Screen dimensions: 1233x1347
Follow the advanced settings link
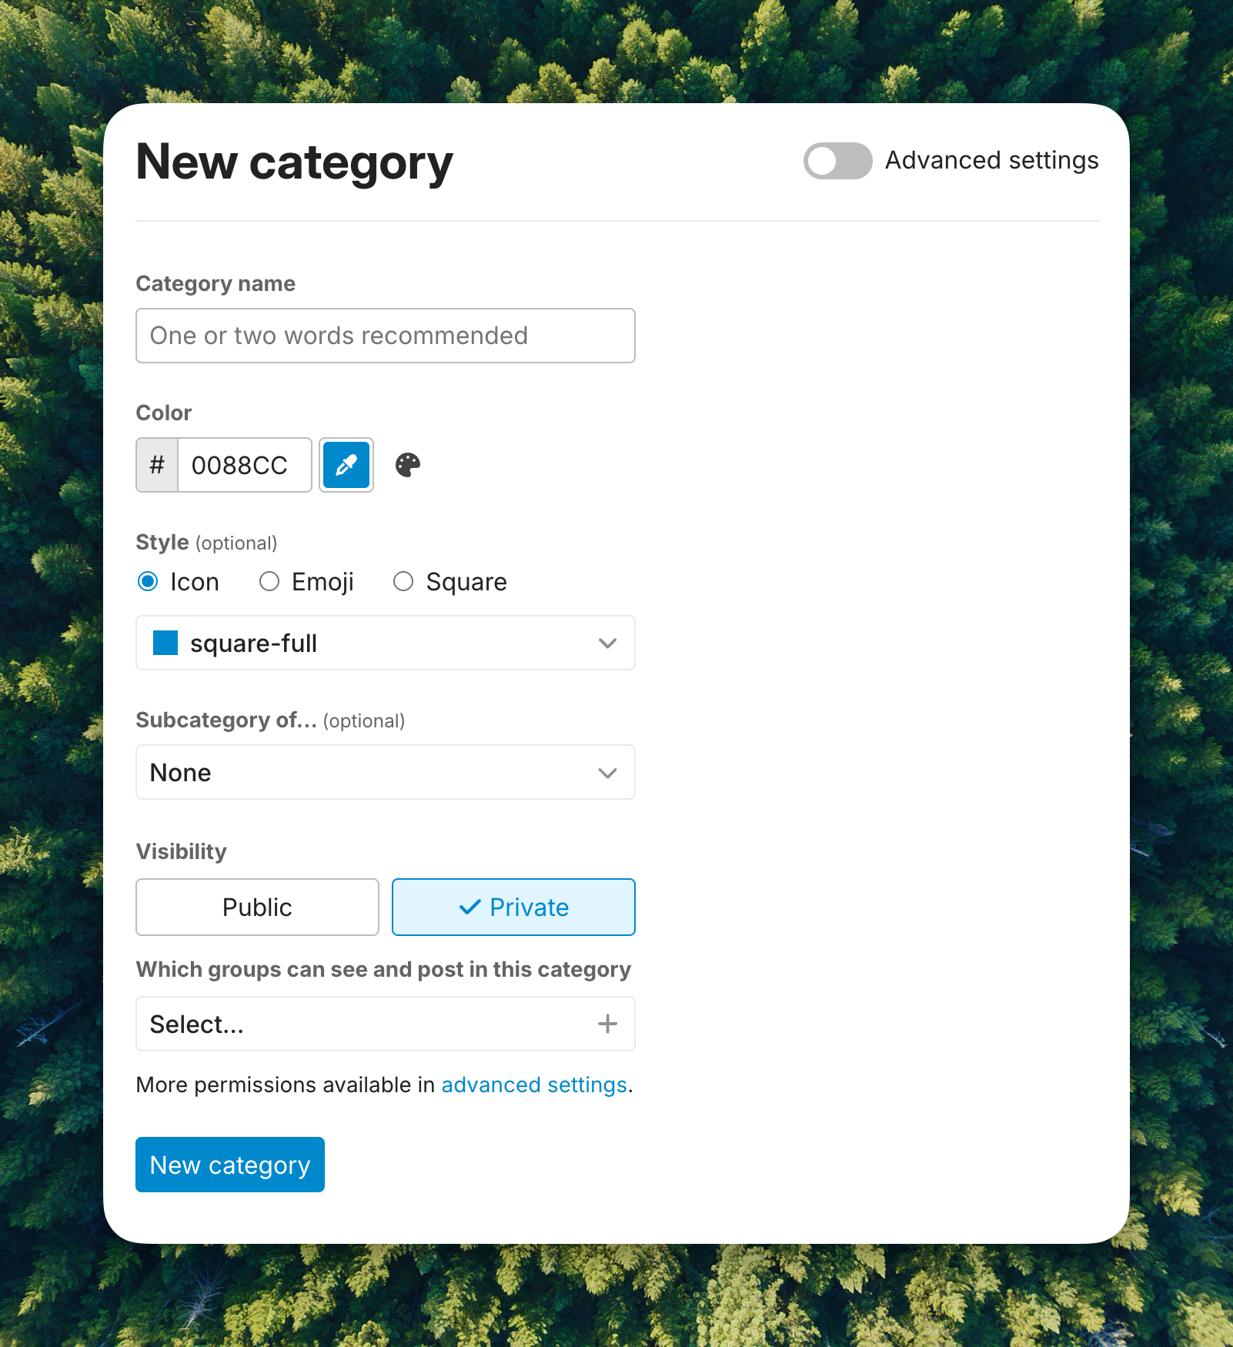coord(534,1085)
